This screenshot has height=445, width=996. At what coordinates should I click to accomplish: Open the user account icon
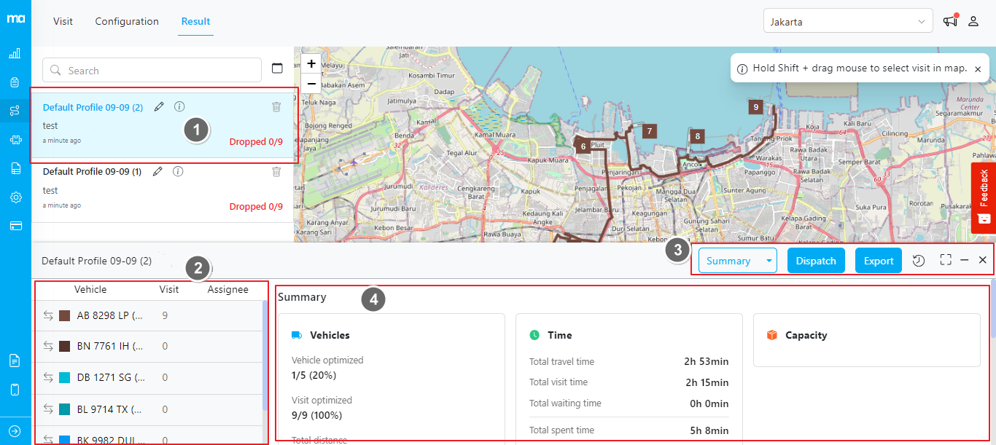pos(973,21)
